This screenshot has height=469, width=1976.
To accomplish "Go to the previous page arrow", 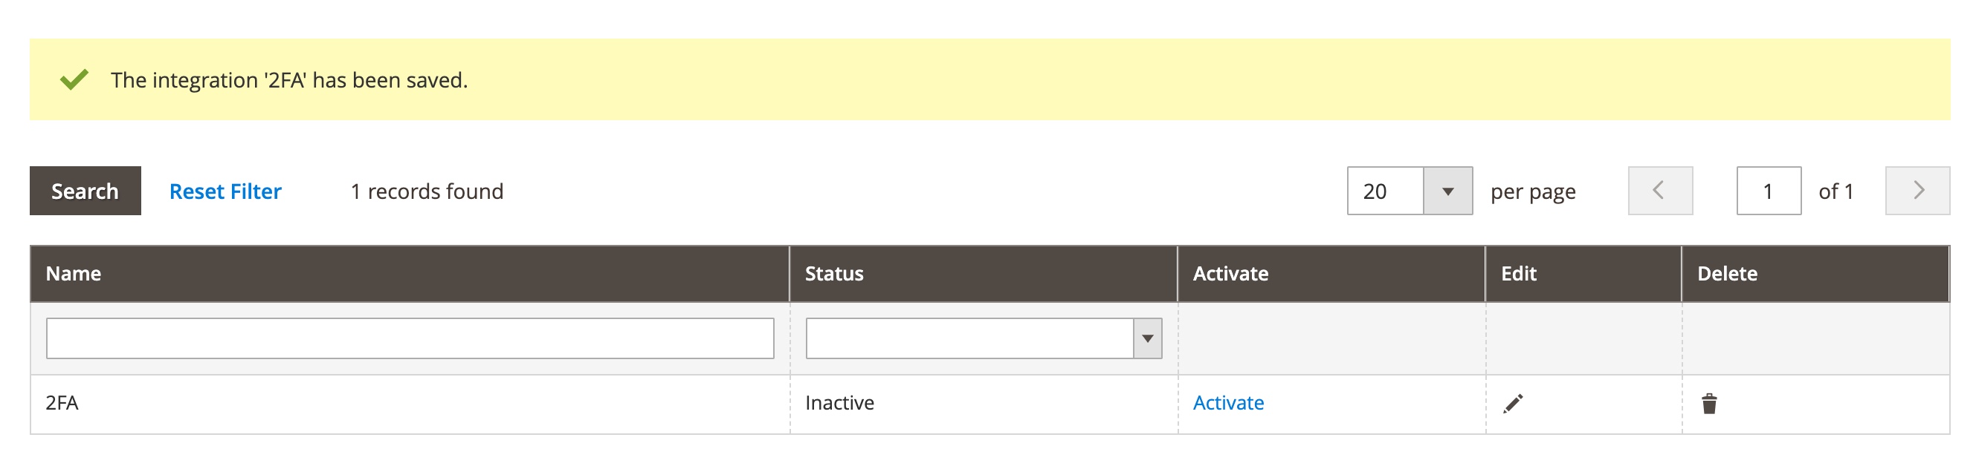I will [x=1660, y=191].
